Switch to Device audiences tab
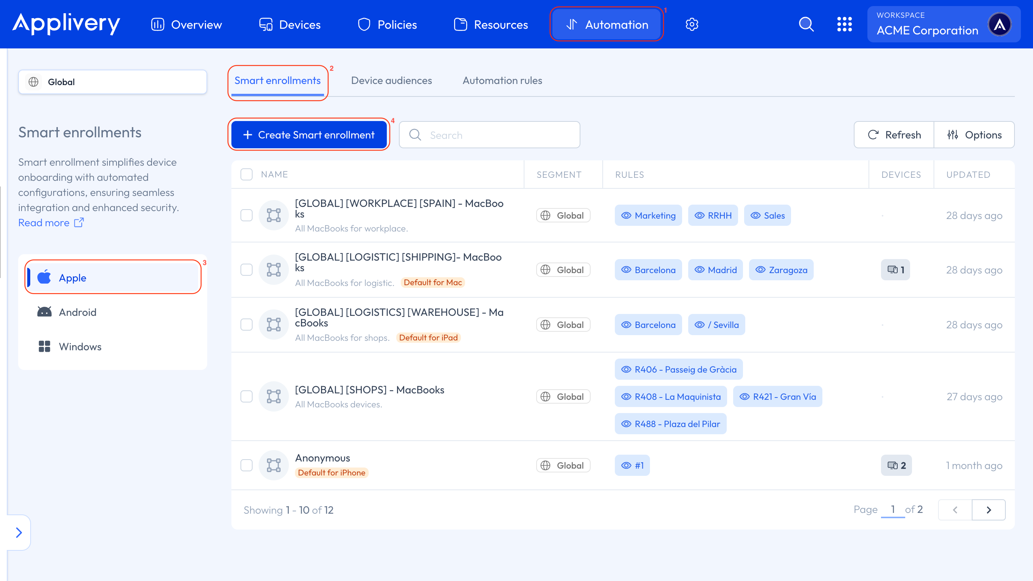 (x=391, y=81)
